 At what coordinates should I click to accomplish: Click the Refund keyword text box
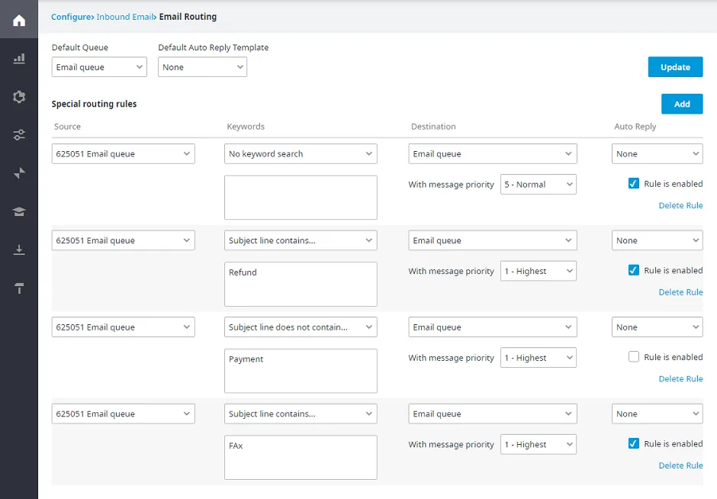(x=301, y=284)
